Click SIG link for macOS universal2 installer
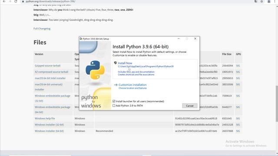This screenshot has height=156, width=278. click(x=238, y=84)
